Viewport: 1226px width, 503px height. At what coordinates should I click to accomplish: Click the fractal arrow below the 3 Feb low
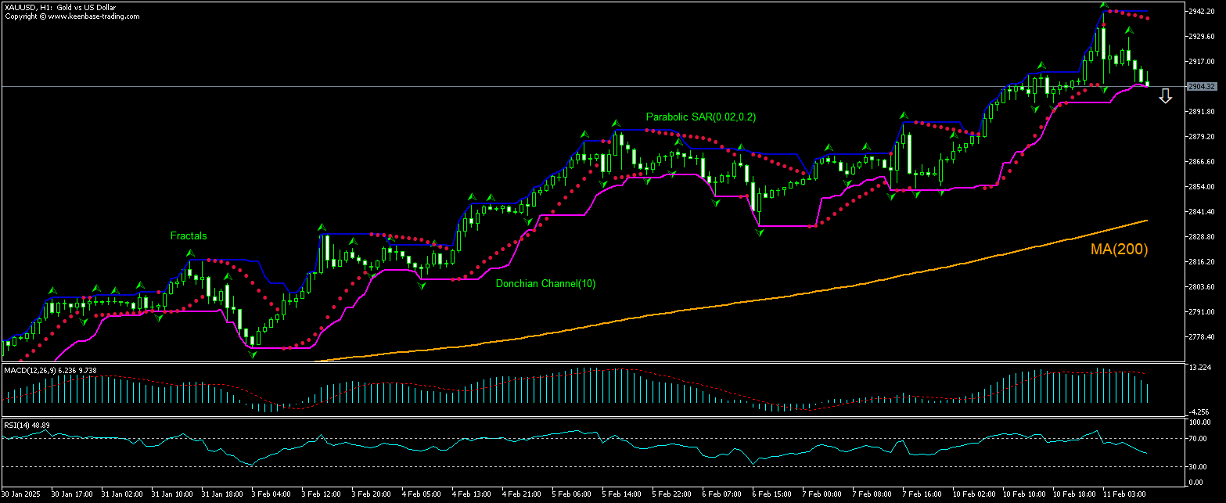(253, 354)
